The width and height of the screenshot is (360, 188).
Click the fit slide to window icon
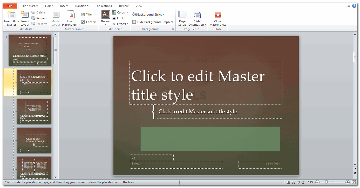pyautogui.click(x=354, y=182)
